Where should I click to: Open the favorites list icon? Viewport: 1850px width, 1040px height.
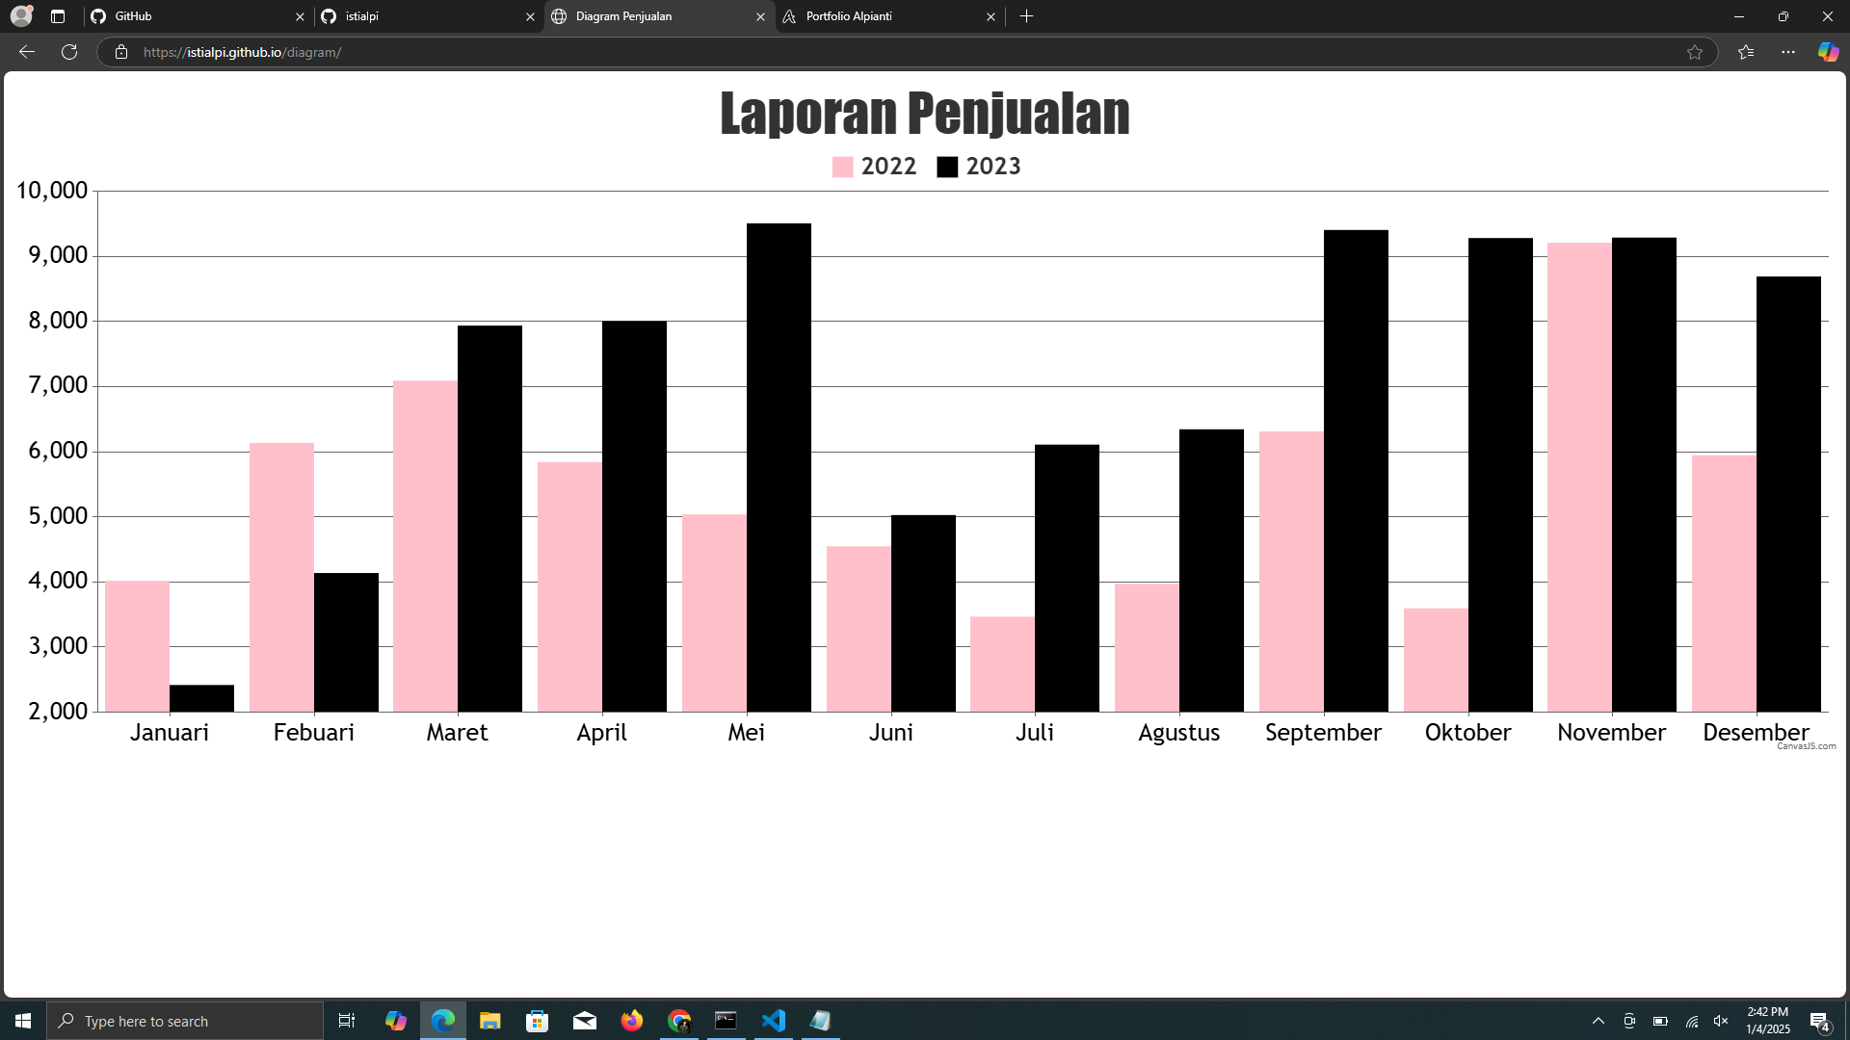(1746, 52)
